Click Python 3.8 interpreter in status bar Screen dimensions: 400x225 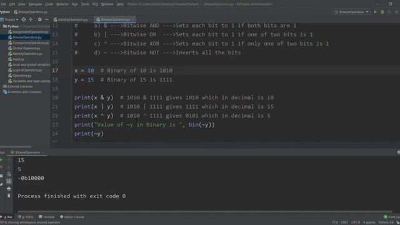click(386, 222)
